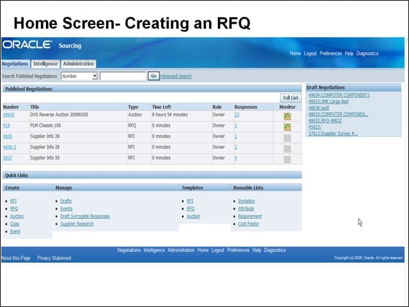Switch to the Administration tab
The height and width of the screenshot is (307, 409).
pyautogui.click(x=78, y=64)
